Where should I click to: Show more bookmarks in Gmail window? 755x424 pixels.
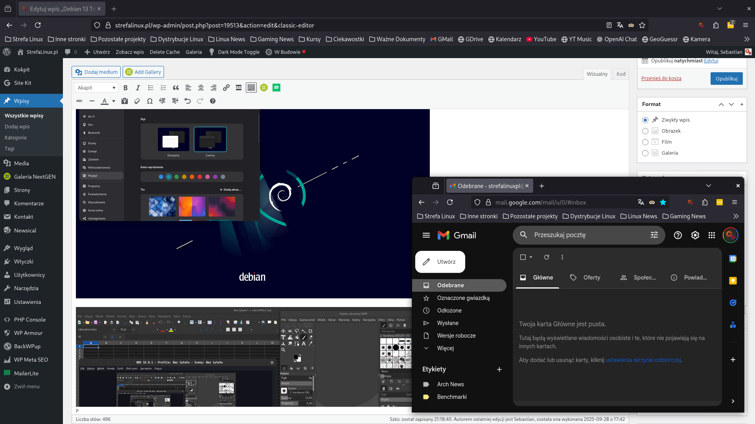(736, 216)
